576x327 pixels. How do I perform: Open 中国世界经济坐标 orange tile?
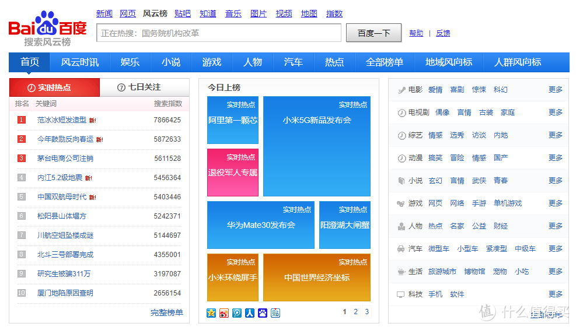pyautogui.click(x=317, y=277)
